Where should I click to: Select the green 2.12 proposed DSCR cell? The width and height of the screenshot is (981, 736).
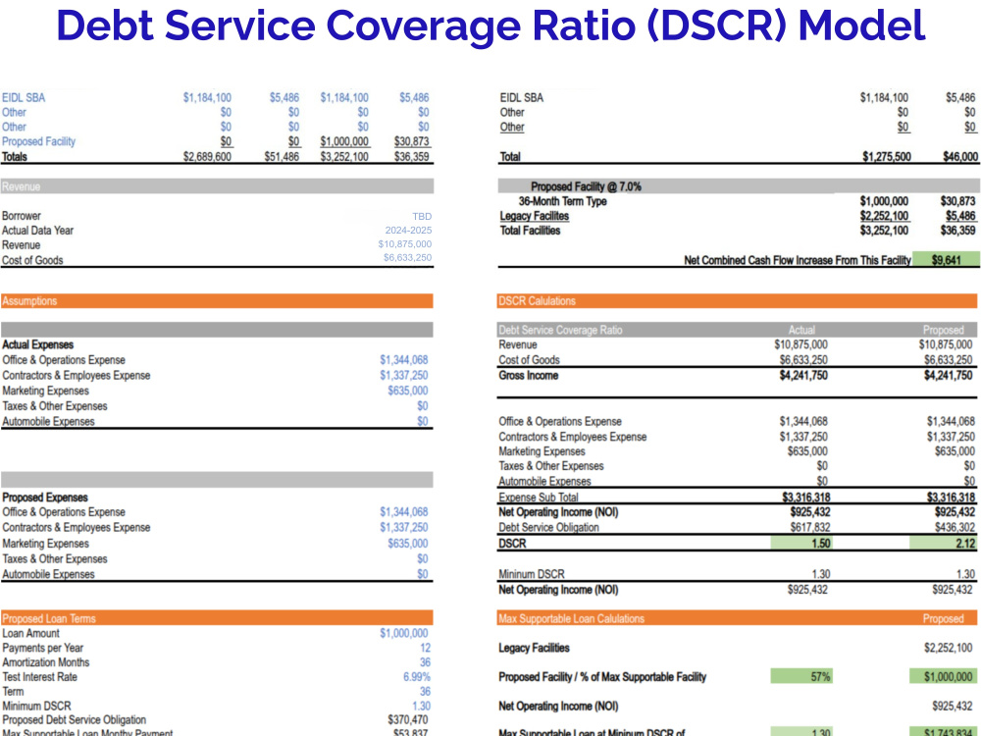[x=944, y=544]
